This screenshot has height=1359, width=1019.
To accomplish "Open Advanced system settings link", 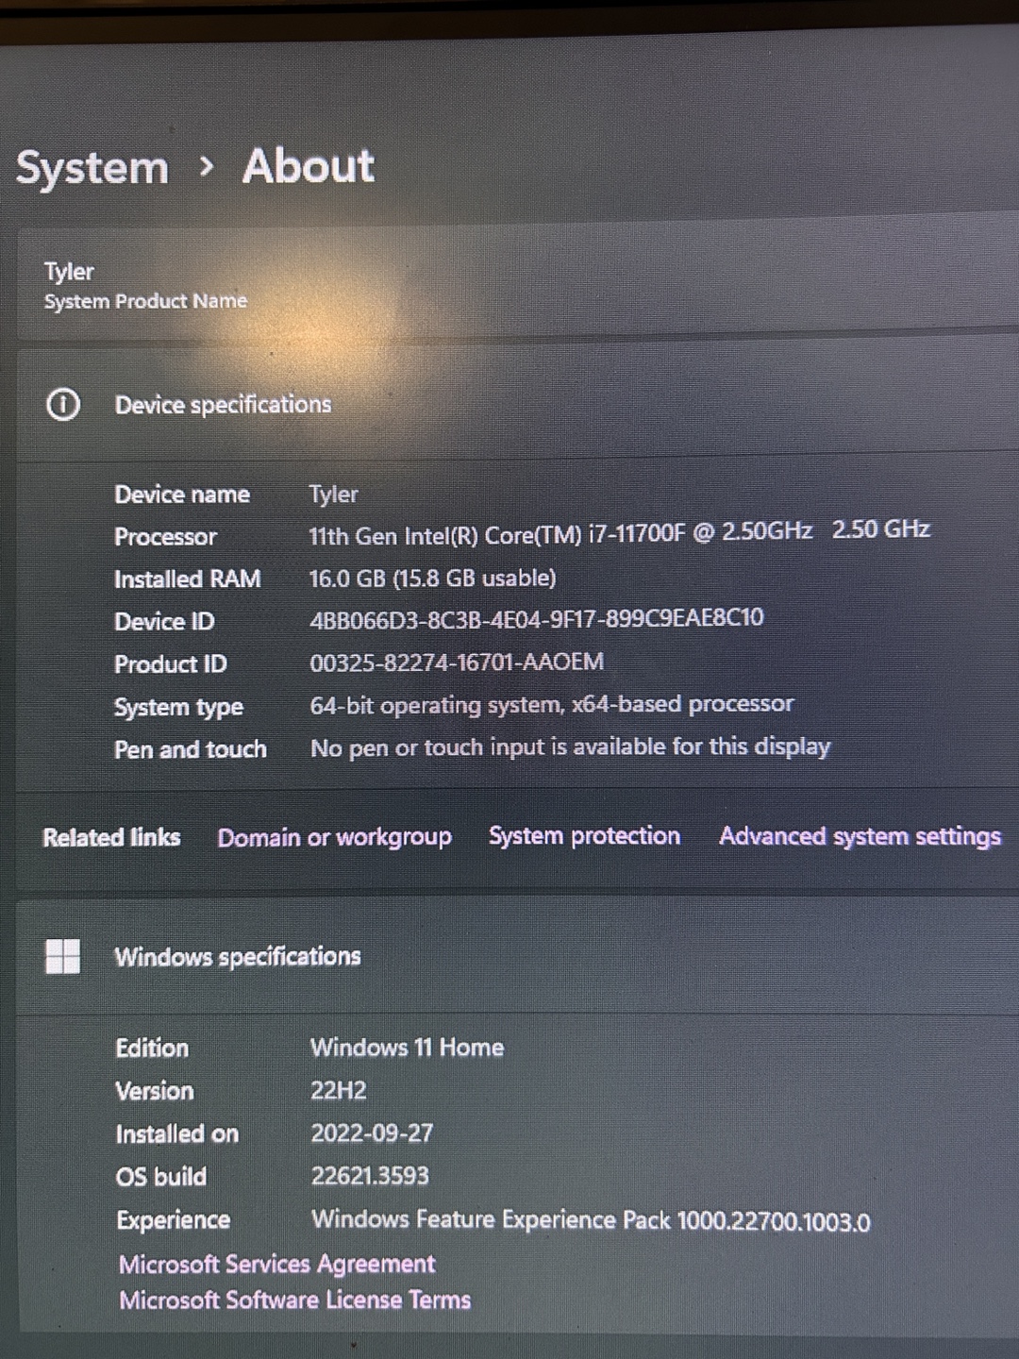I will [x=860, y=836].
